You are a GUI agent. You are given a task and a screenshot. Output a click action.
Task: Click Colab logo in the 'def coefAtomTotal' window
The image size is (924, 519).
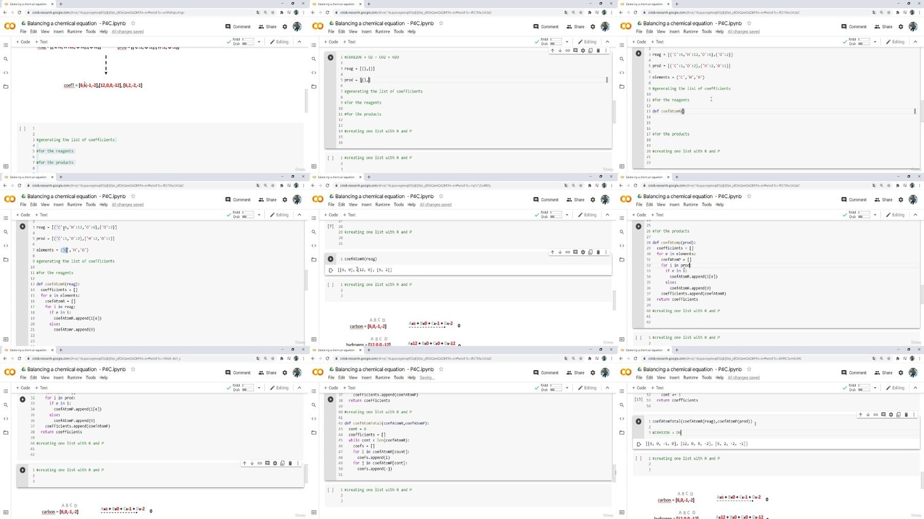[318, 372]
